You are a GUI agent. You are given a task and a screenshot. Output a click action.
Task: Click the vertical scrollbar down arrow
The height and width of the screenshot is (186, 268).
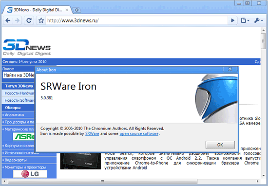click(x=263, y=175)
